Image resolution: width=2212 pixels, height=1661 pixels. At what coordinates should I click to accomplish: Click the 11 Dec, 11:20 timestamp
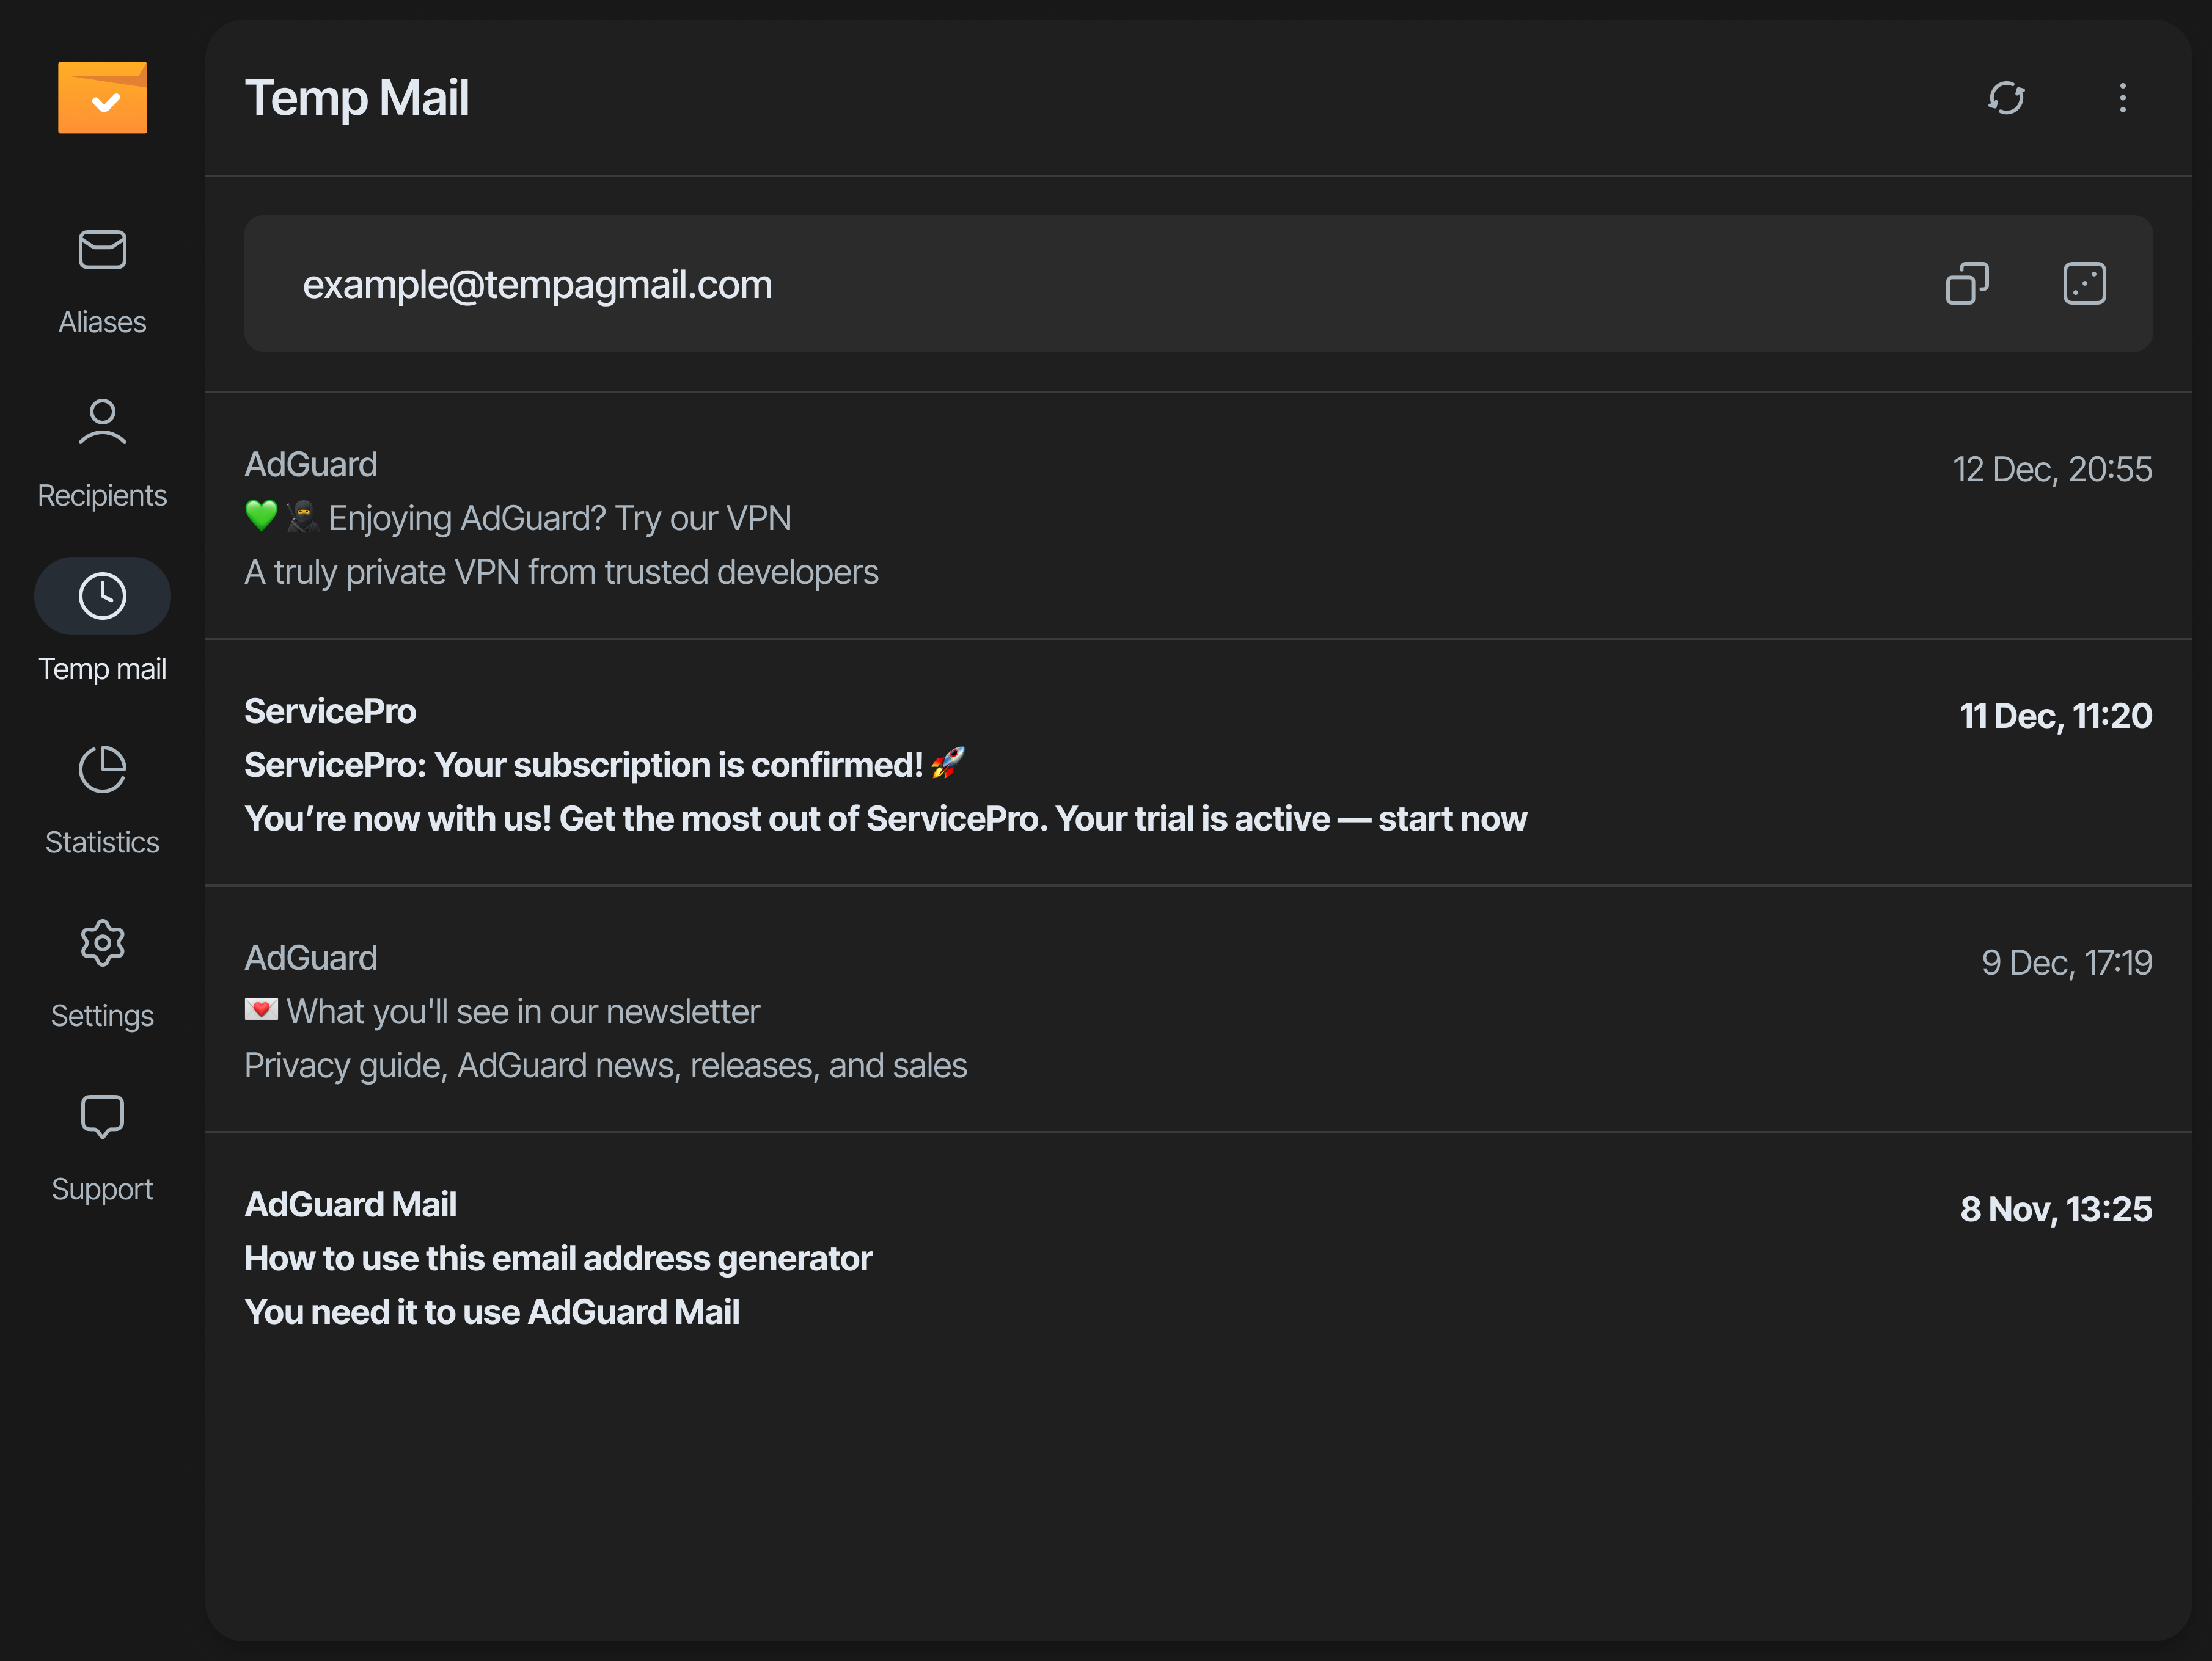pos(2055,716)
